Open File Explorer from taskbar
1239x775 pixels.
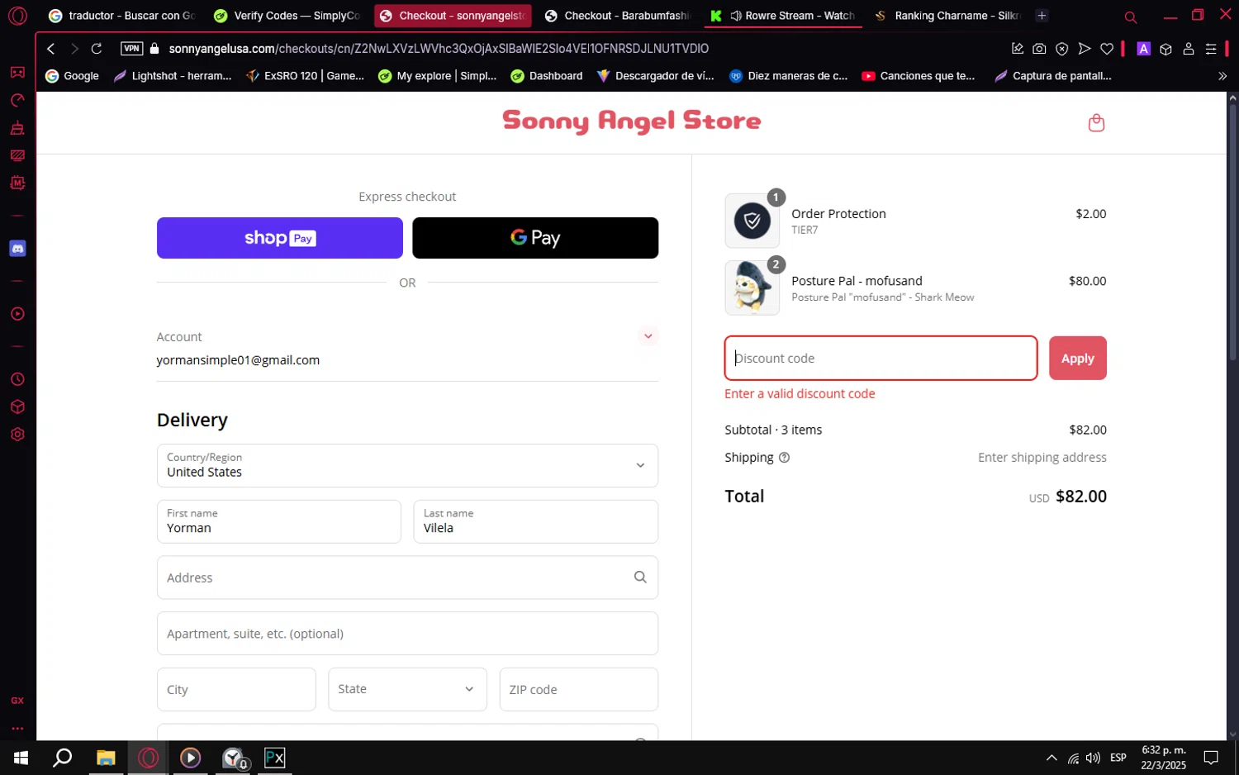coord(106,758)
